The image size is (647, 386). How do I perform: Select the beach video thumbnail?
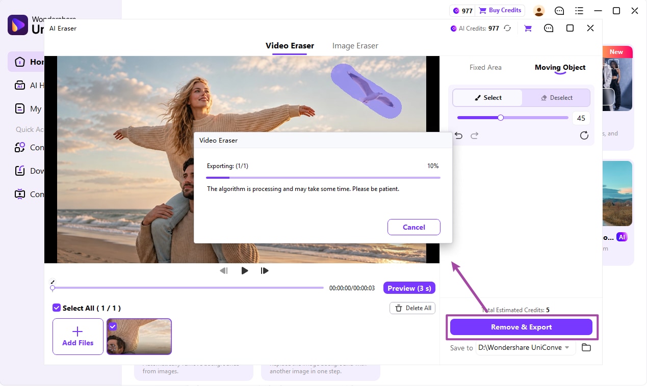139,337
